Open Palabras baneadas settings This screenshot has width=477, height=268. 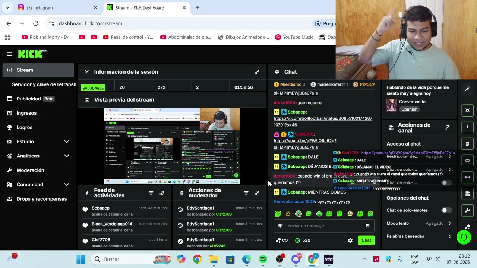[x=419, y=236]
